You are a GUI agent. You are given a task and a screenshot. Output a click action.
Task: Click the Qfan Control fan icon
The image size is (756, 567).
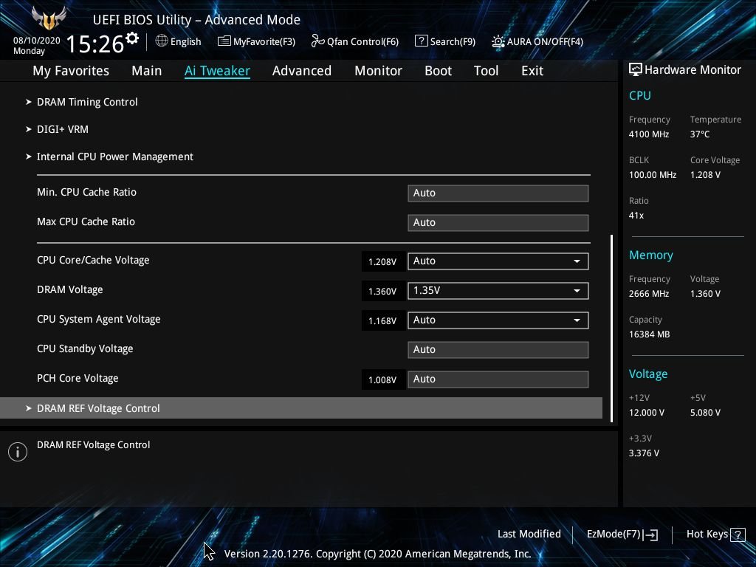click(317, 41)
